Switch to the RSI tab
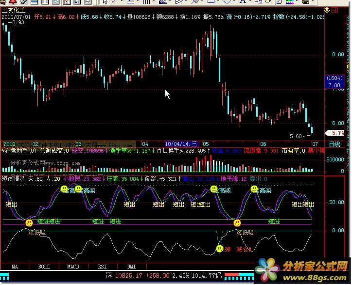 point(103,267)
